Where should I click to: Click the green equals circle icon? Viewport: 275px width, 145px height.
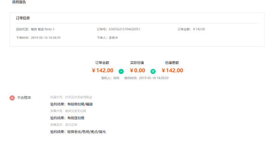pyautogui.click(x=153, y=71)
